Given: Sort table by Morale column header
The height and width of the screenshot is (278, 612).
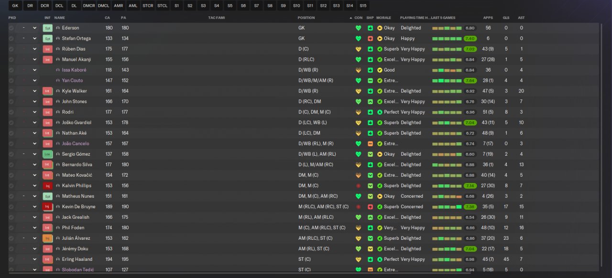Looking at the screenshot, I should pos(383,18).
